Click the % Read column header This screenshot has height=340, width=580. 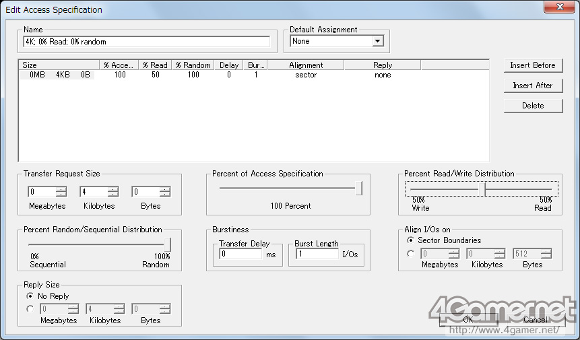154,65
